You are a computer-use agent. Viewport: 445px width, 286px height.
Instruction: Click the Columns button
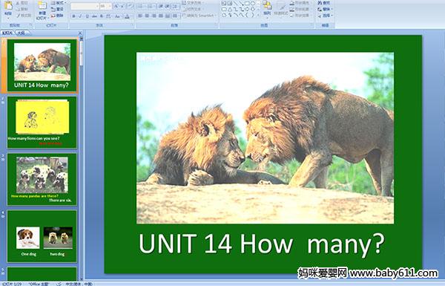tap(175, 16)
